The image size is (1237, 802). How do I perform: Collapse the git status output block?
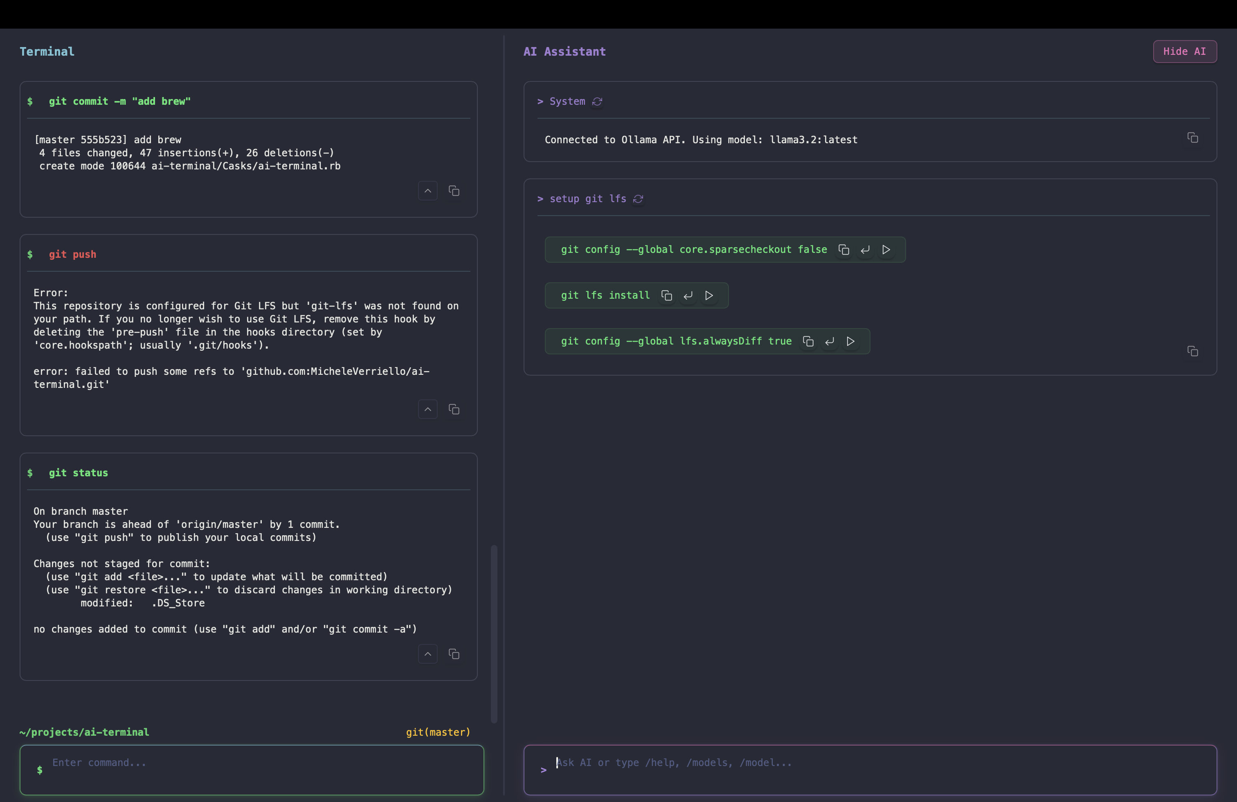tap(427, 654)
